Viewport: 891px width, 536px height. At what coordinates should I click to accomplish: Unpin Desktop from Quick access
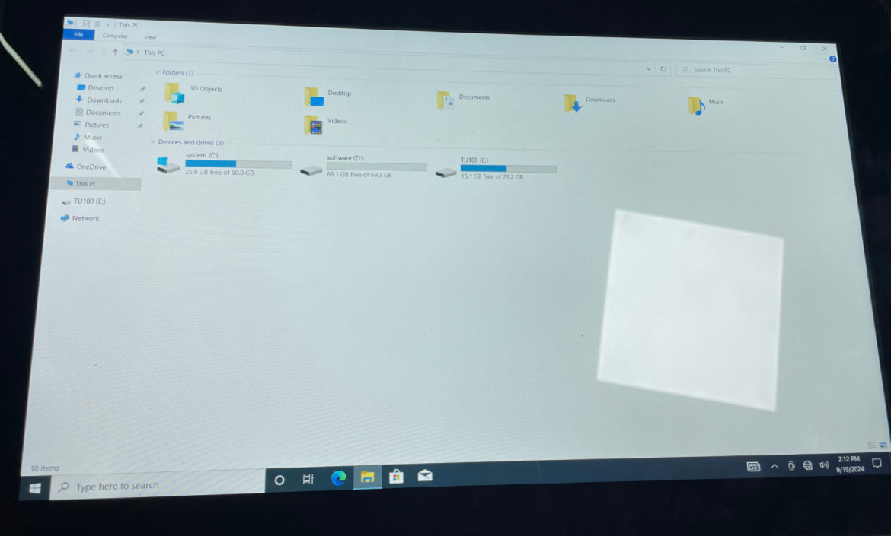click(x=142, y=89)
